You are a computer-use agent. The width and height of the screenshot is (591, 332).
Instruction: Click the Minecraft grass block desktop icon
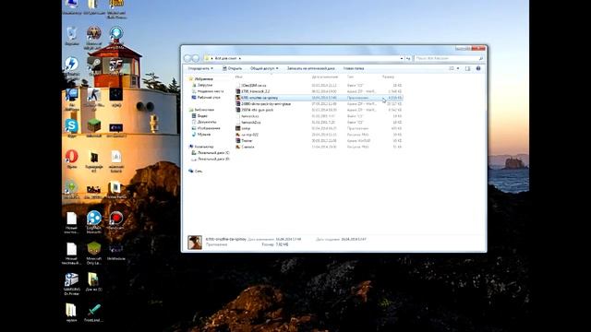tap(93, 127)
